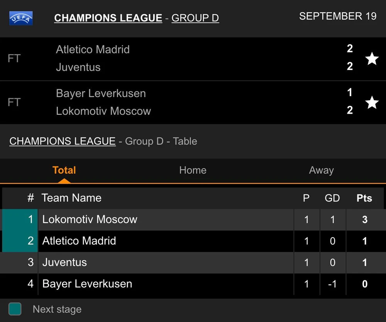
Task: Star the Atletico Madrid vs Juventus match
Action: [372, 59]
